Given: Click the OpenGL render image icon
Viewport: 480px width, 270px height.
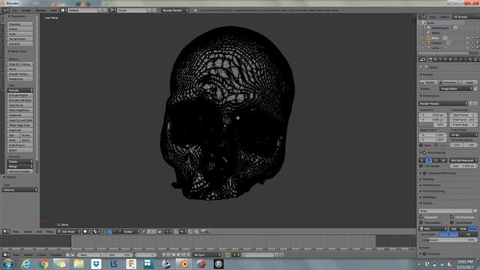Looking at the screenshot, I should pyautogui.click(x=202, y=232).
